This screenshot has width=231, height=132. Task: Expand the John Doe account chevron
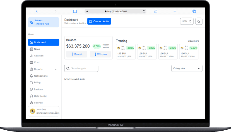56,111
